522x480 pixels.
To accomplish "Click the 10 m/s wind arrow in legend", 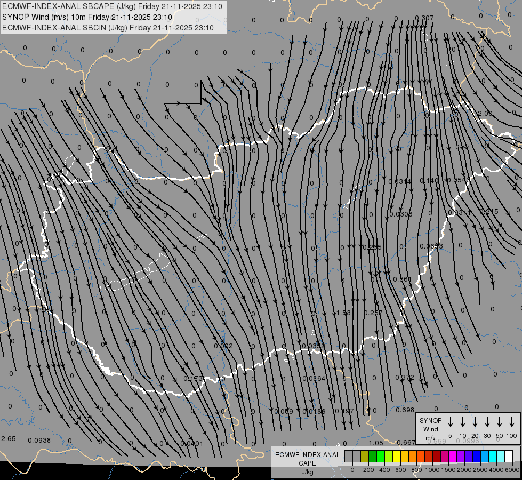I will 462,422.
